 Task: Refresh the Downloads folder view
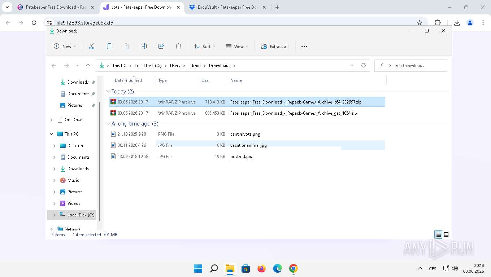(x=364, y=65)
